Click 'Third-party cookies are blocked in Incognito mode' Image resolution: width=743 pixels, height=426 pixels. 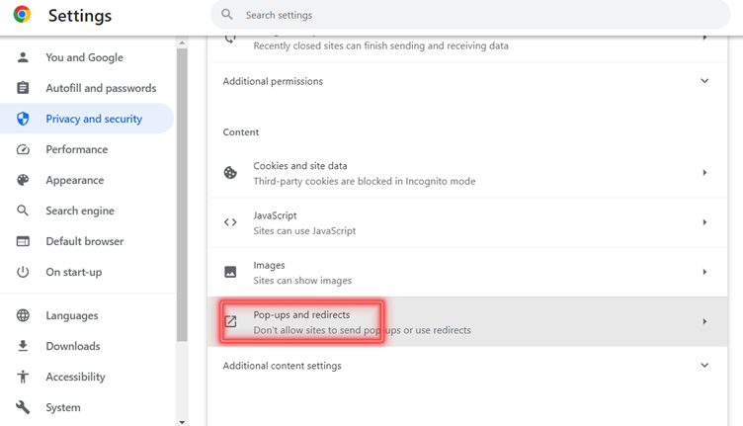365,182
